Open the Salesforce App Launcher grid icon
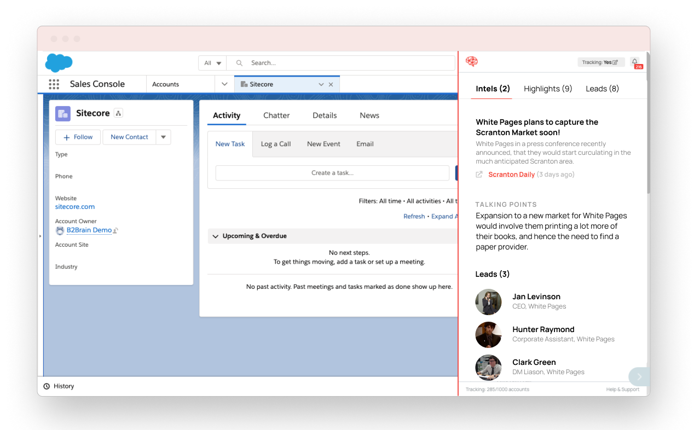 pyautogui.click(x=54, y=84)
